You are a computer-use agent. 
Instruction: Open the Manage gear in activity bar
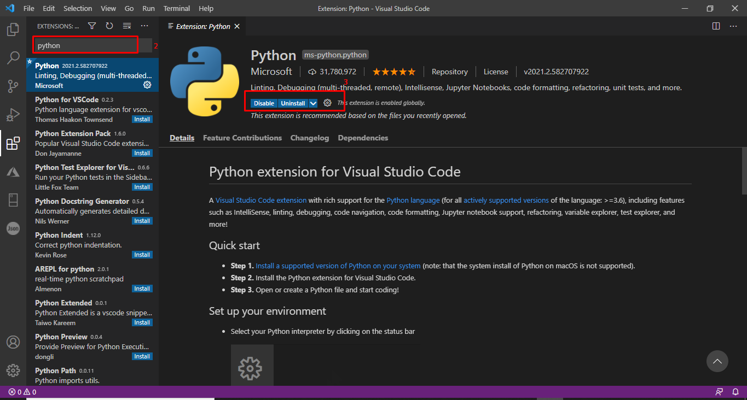(x=13, y=370)
